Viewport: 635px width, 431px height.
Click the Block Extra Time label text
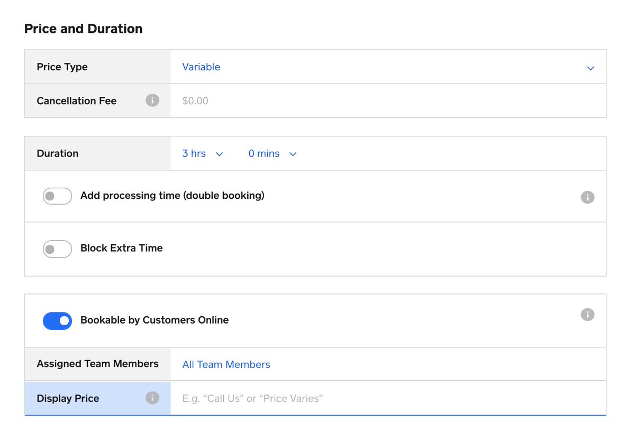point(121,248)
